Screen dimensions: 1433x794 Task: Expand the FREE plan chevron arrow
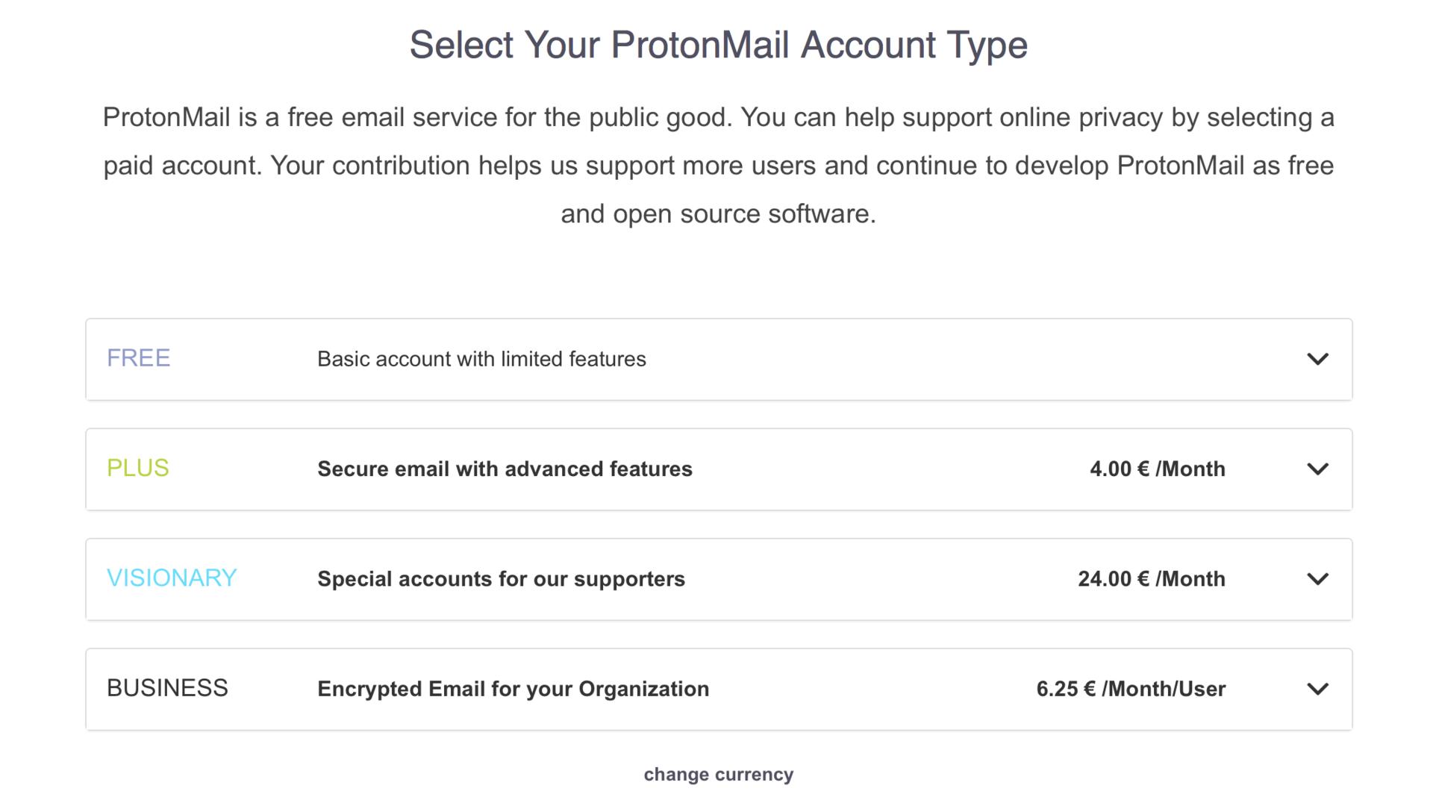point(1317,359)
